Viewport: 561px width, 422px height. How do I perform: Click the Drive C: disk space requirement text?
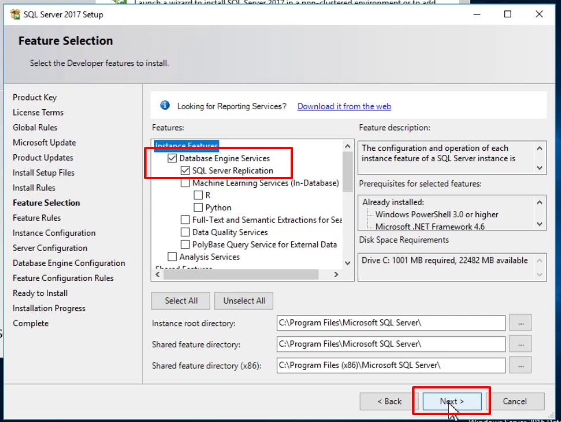click(x=445, y=260)
